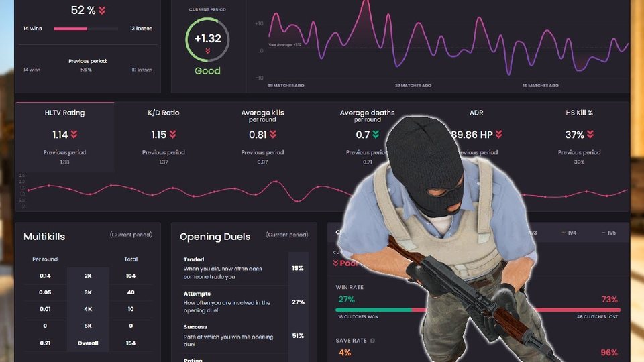This screenshot has width=644, height=362.
Task: Click the down arrow next to 1.15
Action: 173,135
